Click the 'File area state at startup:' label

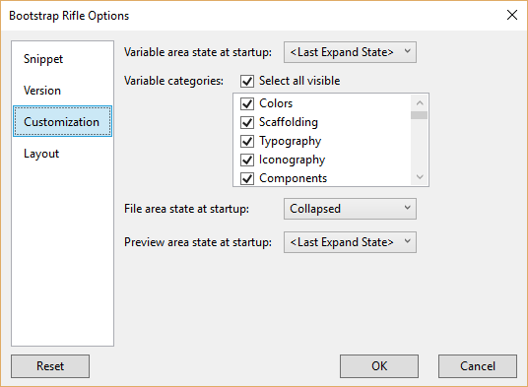tap(186, 209)
